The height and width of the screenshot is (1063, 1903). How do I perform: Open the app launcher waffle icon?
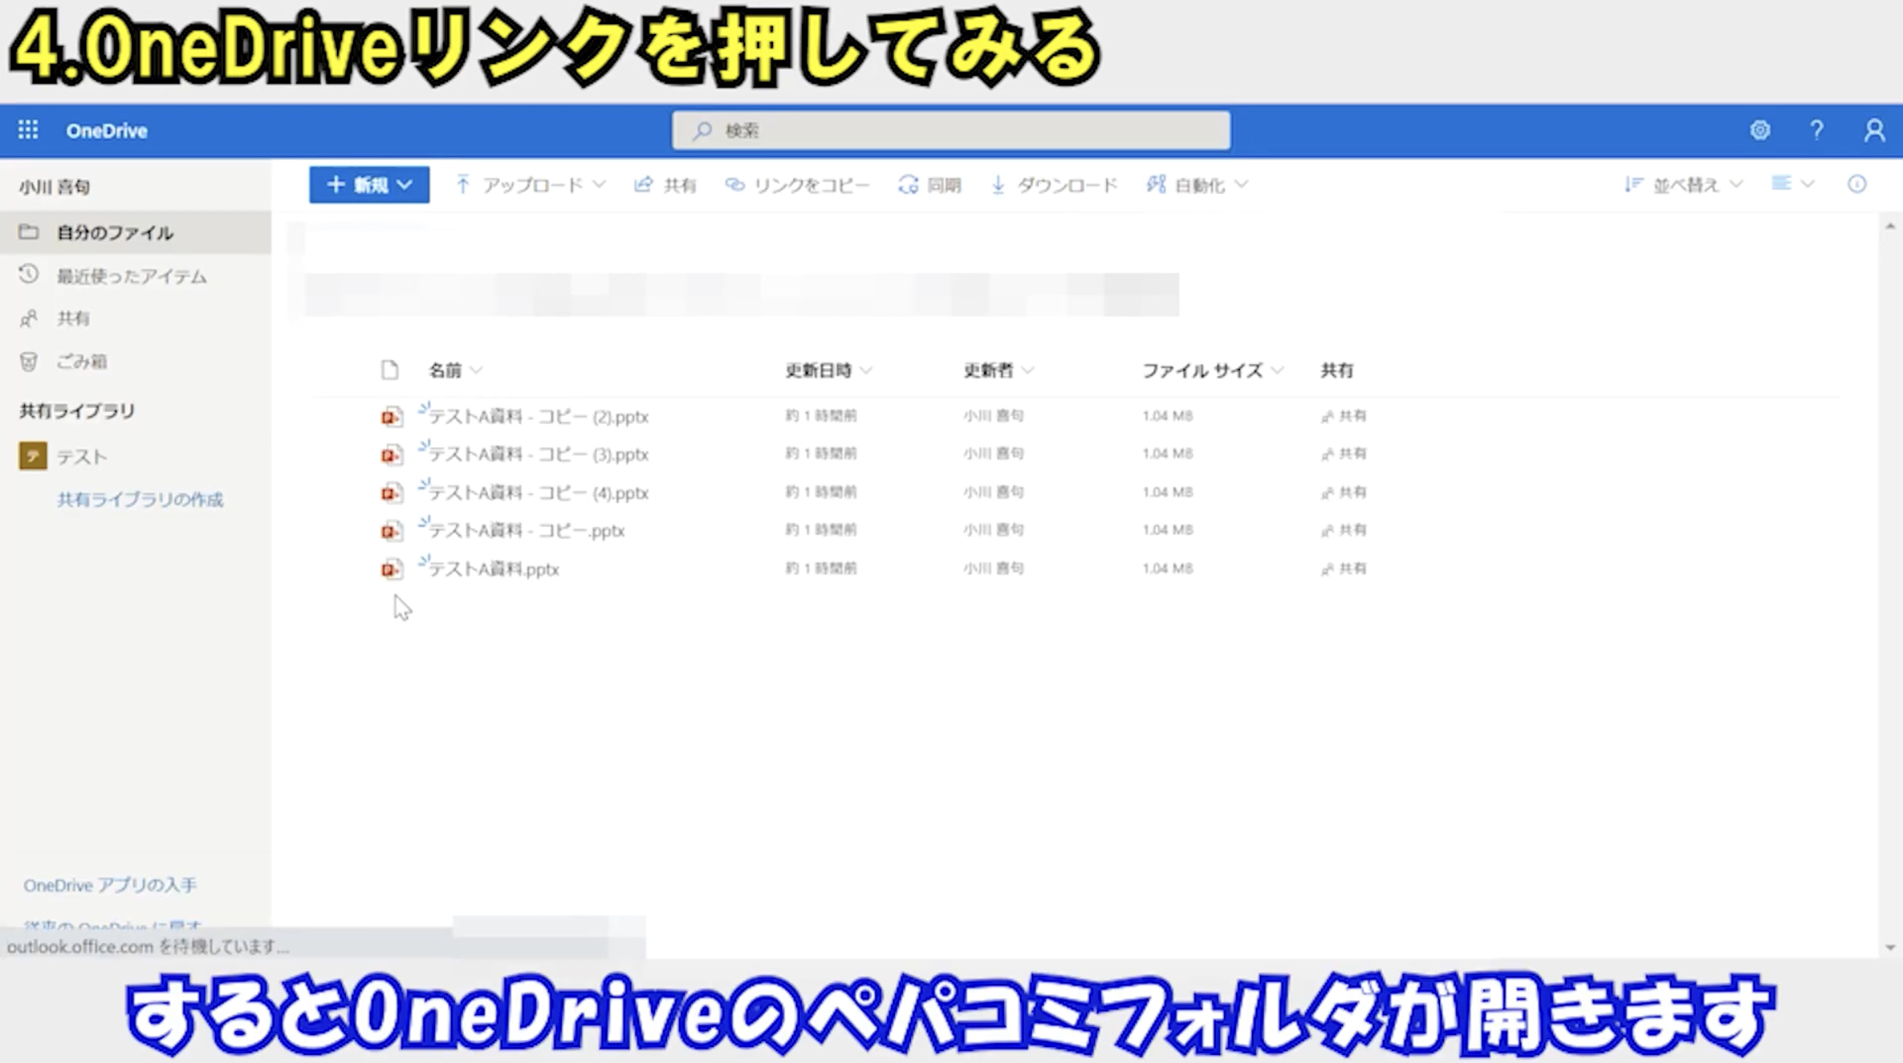[28, 130]
